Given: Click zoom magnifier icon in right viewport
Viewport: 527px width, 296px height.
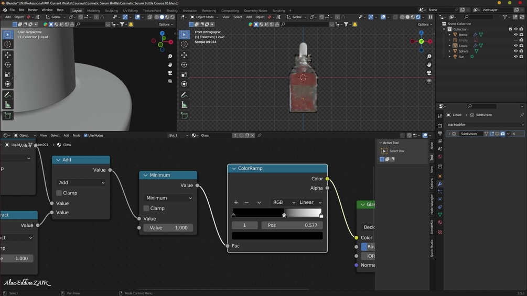Looking at the screenshot, I should (429, 57).
